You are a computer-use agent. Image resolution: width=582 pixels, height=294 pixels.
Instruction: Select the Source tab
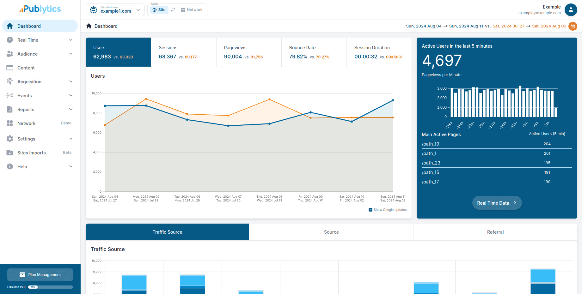pyautogui.click(x=331, y=232)
